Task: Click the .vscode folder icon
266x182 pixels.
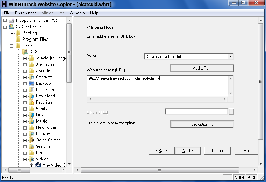Action: coord(31,71)
